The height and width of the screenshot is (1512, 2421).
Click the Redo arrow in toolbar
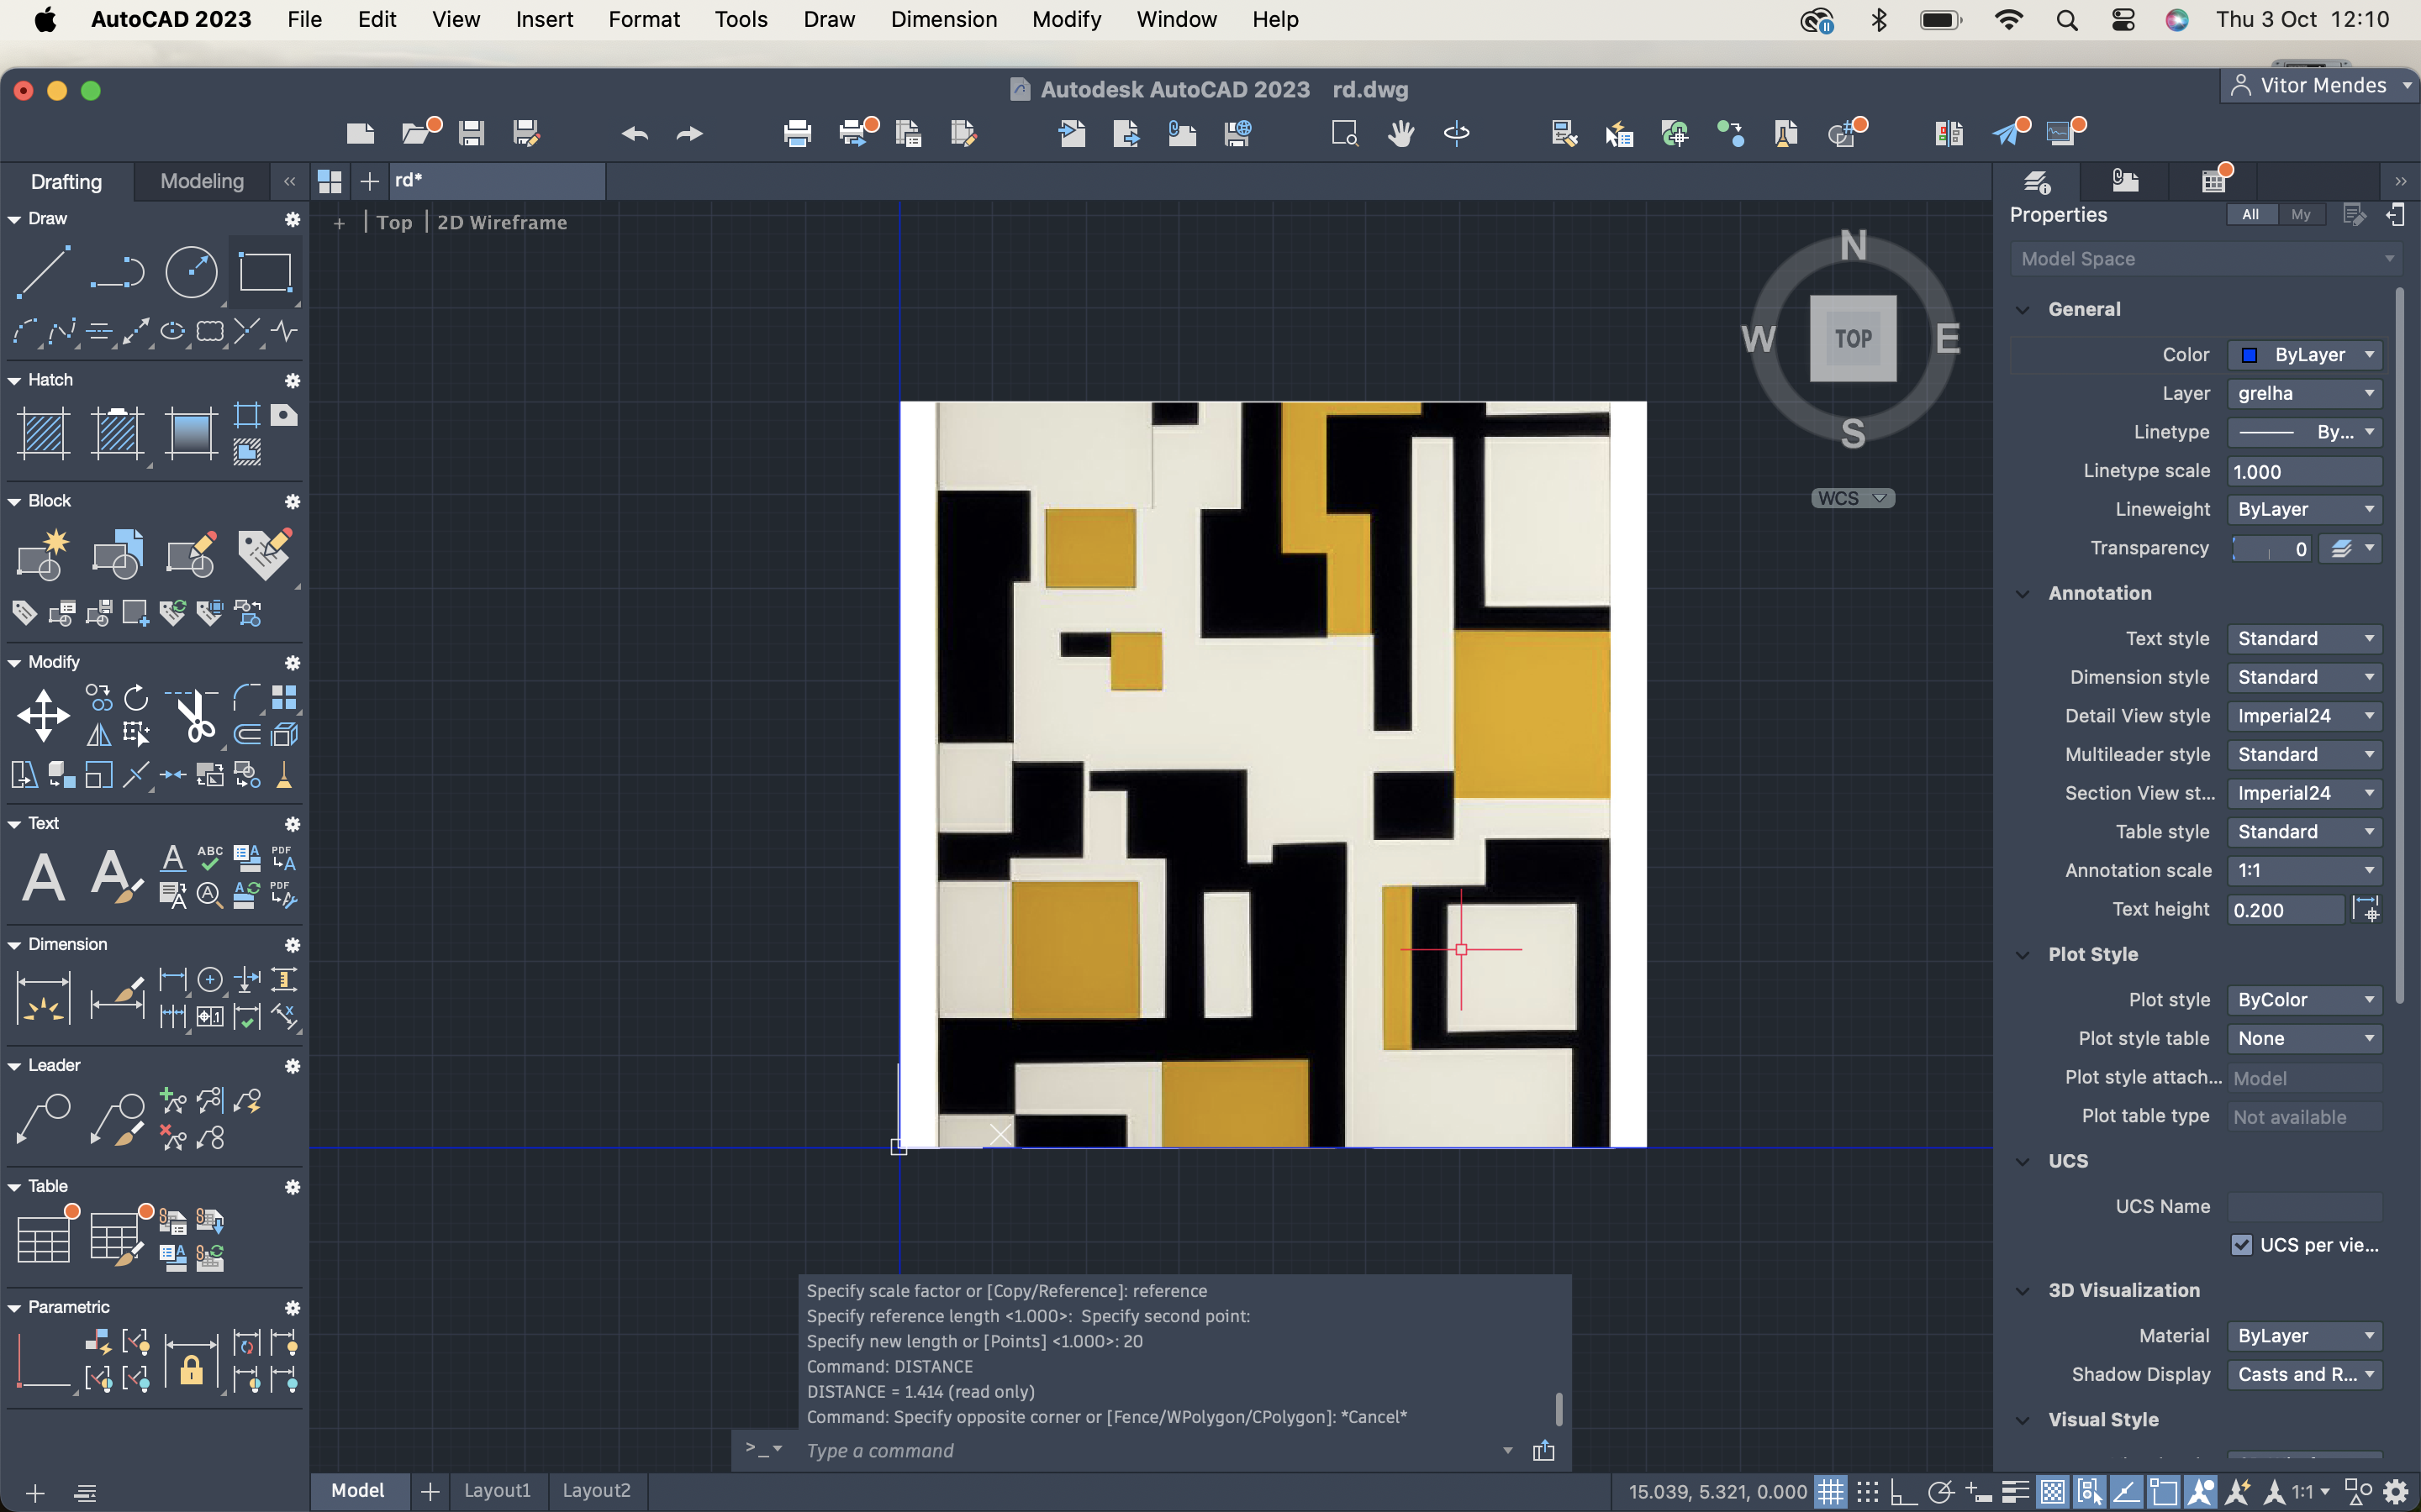[689, 133]
